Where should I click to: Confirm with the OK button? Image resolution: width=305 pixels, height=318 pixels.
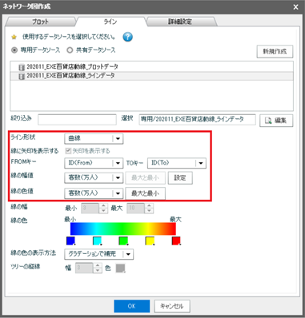132,306
